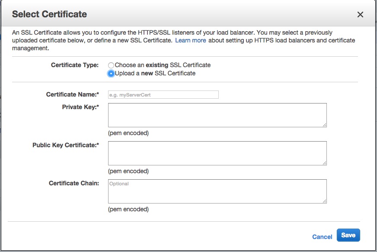Click the Private Key resize handle

click(324, 125)
